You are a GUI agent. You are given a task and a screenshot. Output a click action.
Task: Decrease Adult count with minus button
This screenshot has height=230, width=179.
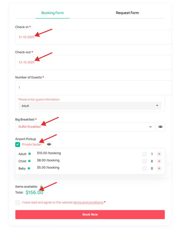(144, 154)
